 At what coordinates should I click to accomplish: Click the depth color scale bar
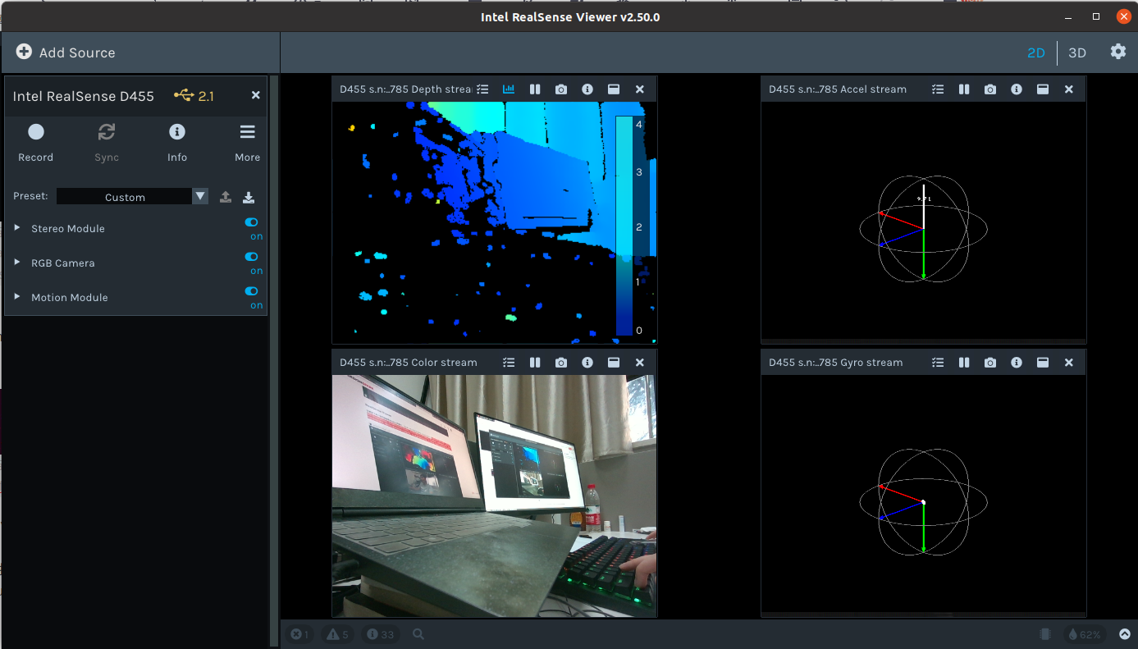click(x=624, y=227)
